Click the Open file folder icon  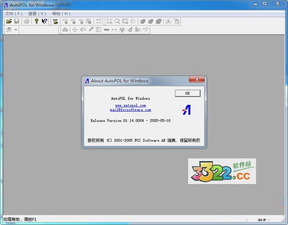coord(9,21)
